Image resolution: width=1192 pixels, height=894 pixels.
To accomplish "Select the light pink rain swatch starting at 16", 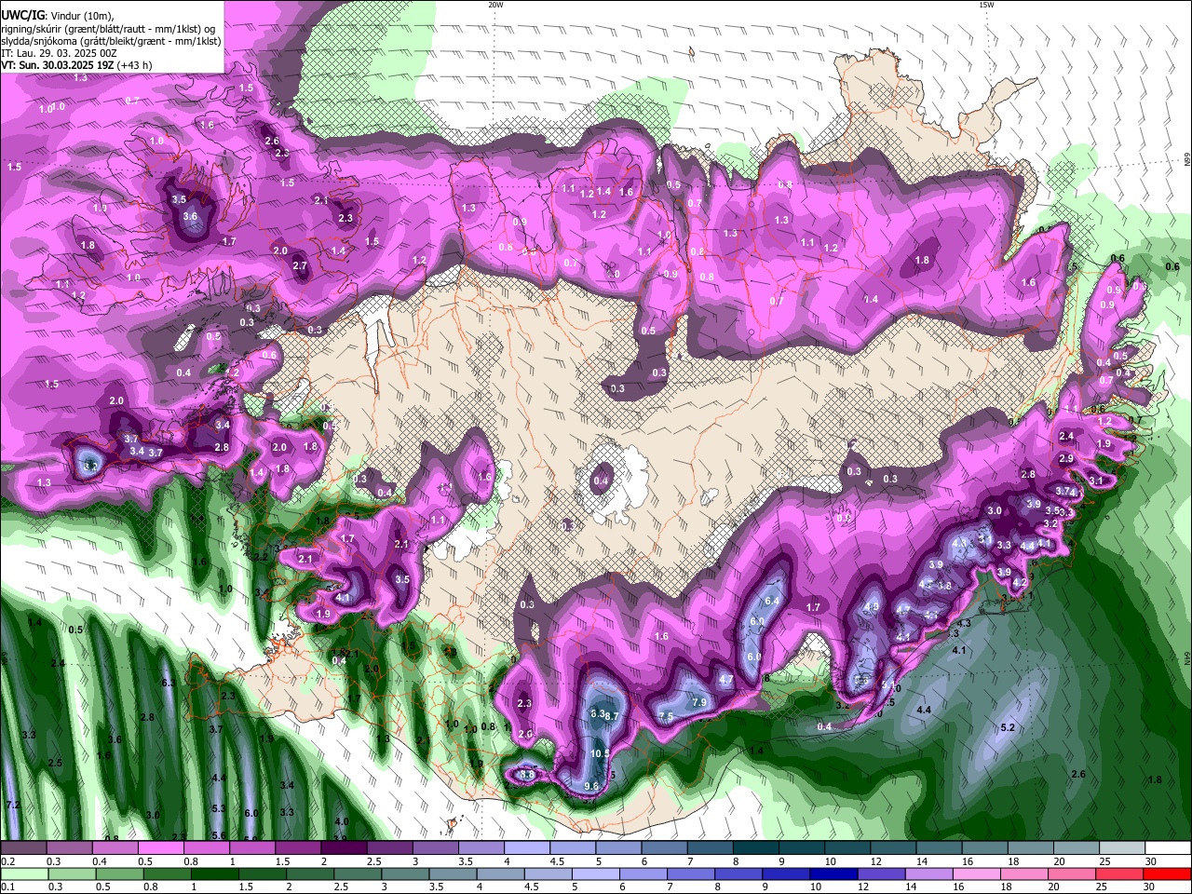I will [976, 874].
